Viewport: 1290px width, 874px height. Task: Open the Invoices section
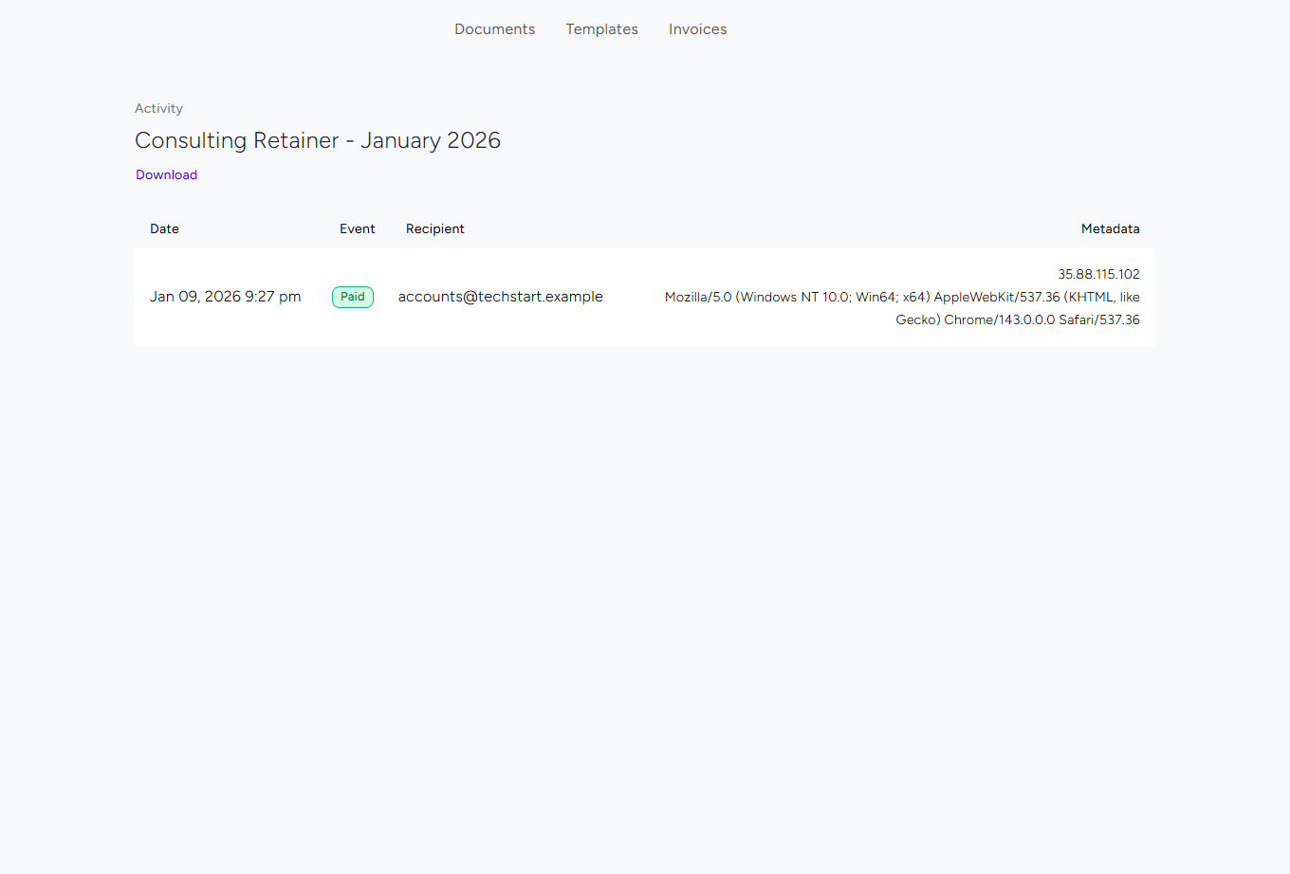click(x=697, y=29)
